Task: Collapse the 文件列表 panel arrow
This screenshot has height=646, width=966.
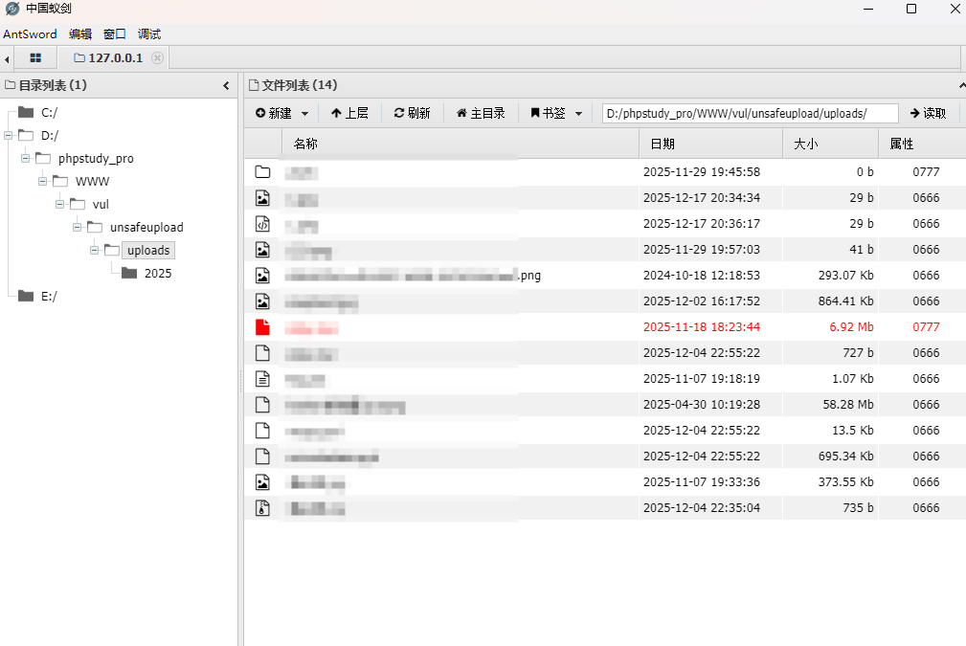Action: click(961, 85)
